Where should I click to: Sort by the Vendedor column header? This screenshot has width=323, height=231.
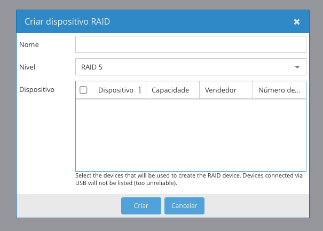(x=220, y=90)
